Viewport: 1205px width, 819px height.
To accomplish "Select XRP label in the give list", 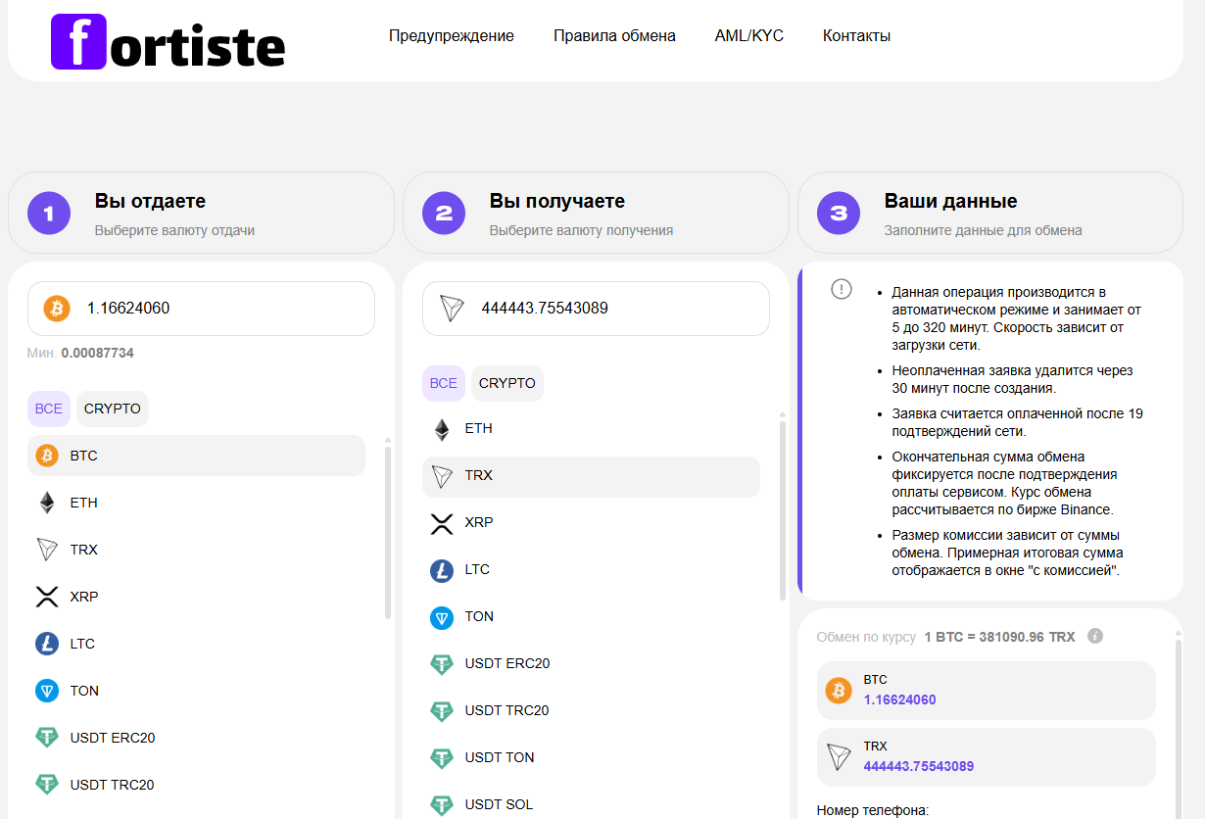I will [84, 597].
